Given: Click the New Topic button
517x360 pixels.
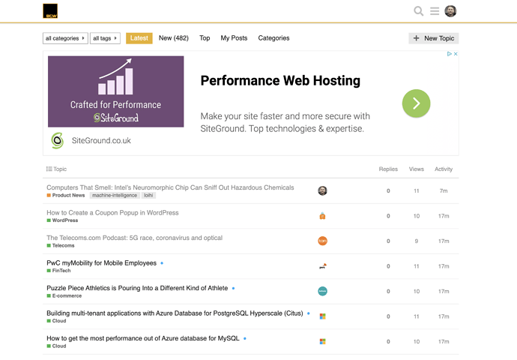Looking at the screenshot, I should (434, 38).
